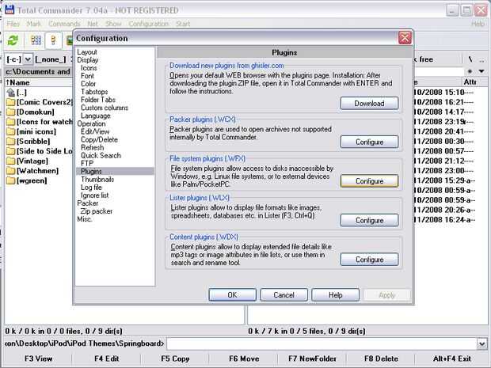Close the Configuration dialog with red X
The height and width of the screenshot is (368, 491).
click(405, 38)
